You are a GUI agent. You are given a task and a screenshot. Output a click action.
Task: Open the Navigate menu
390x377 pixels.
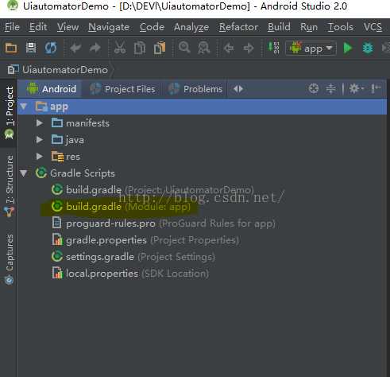point(109,27)
